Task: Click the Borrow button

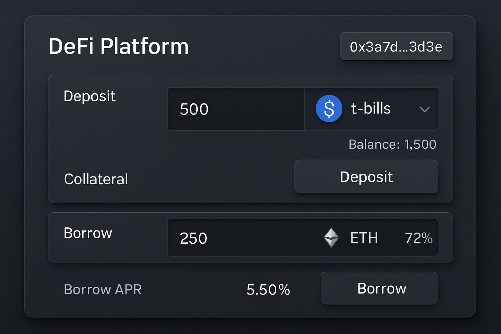Action: (379, 288)
